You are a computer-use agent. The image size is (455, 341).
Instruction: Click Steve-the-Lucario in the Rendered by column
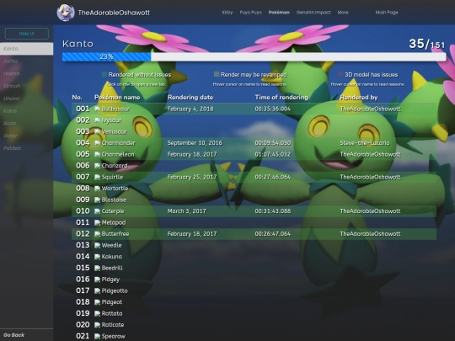coord(365,143)
